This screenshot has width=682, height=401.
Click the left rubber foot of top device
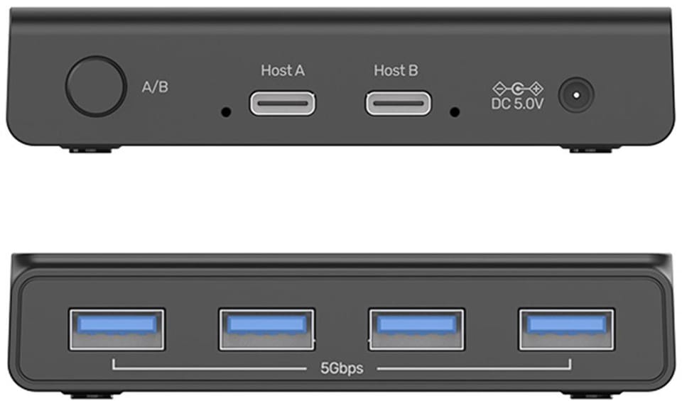coord(90,150)
